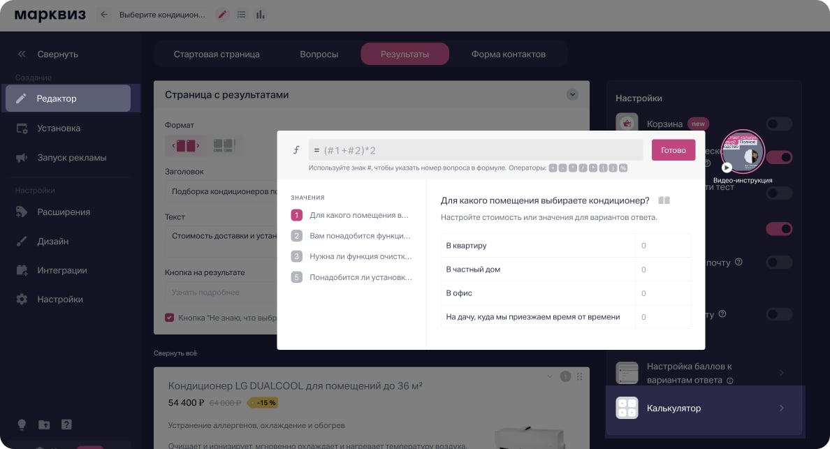This screenshot has height=449, width=830.
Task: Open the statistics bar-chart icon in top bar
Action: 260,14
